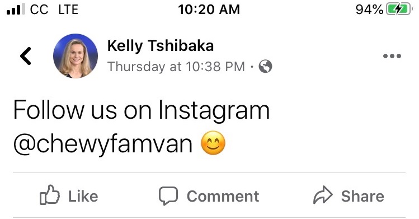Tap the thumbs-up Like icon
Screen dimensions: 419x219
[x=50, y=195]
